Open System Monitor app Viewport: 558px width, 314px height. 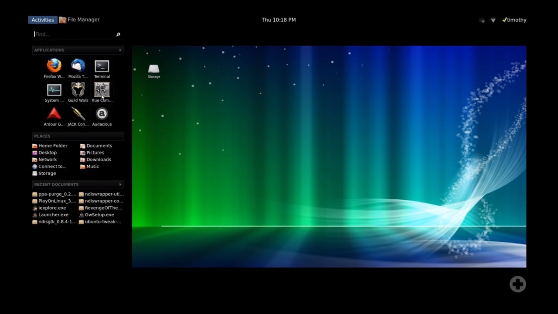pyautogui.click(x=54, y=92)
